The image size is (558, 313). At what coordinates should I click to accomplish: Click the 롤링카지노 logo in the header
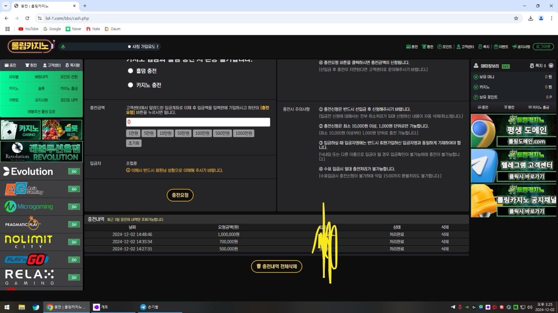(31, 46)
